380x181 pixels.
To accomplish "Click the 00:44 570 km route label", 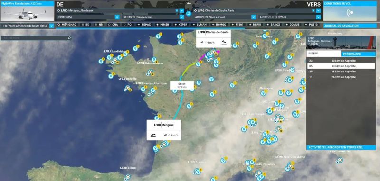I will (x=182, y=85).
